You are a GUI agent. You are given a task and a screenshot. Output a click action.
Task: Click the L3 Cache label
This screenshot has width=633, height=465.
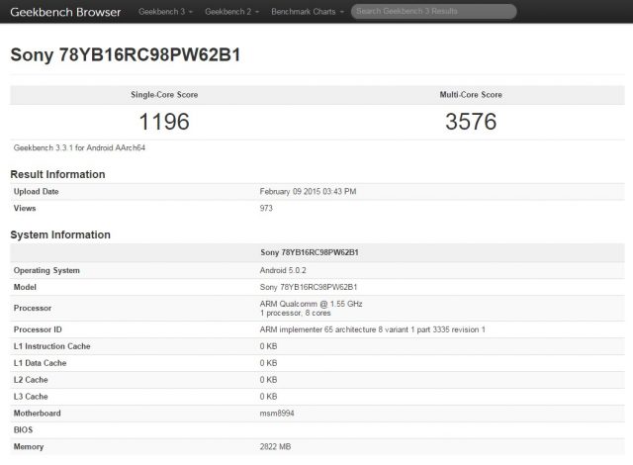(31, 397)
